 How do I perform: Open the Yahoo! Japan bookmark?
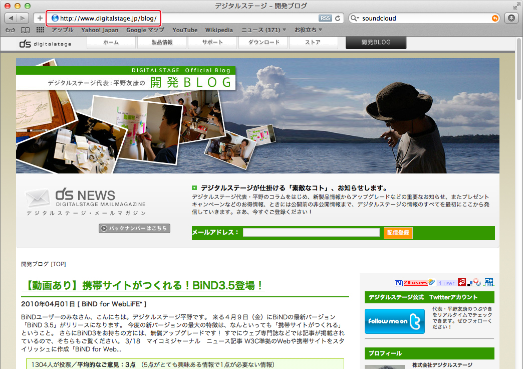100,30
